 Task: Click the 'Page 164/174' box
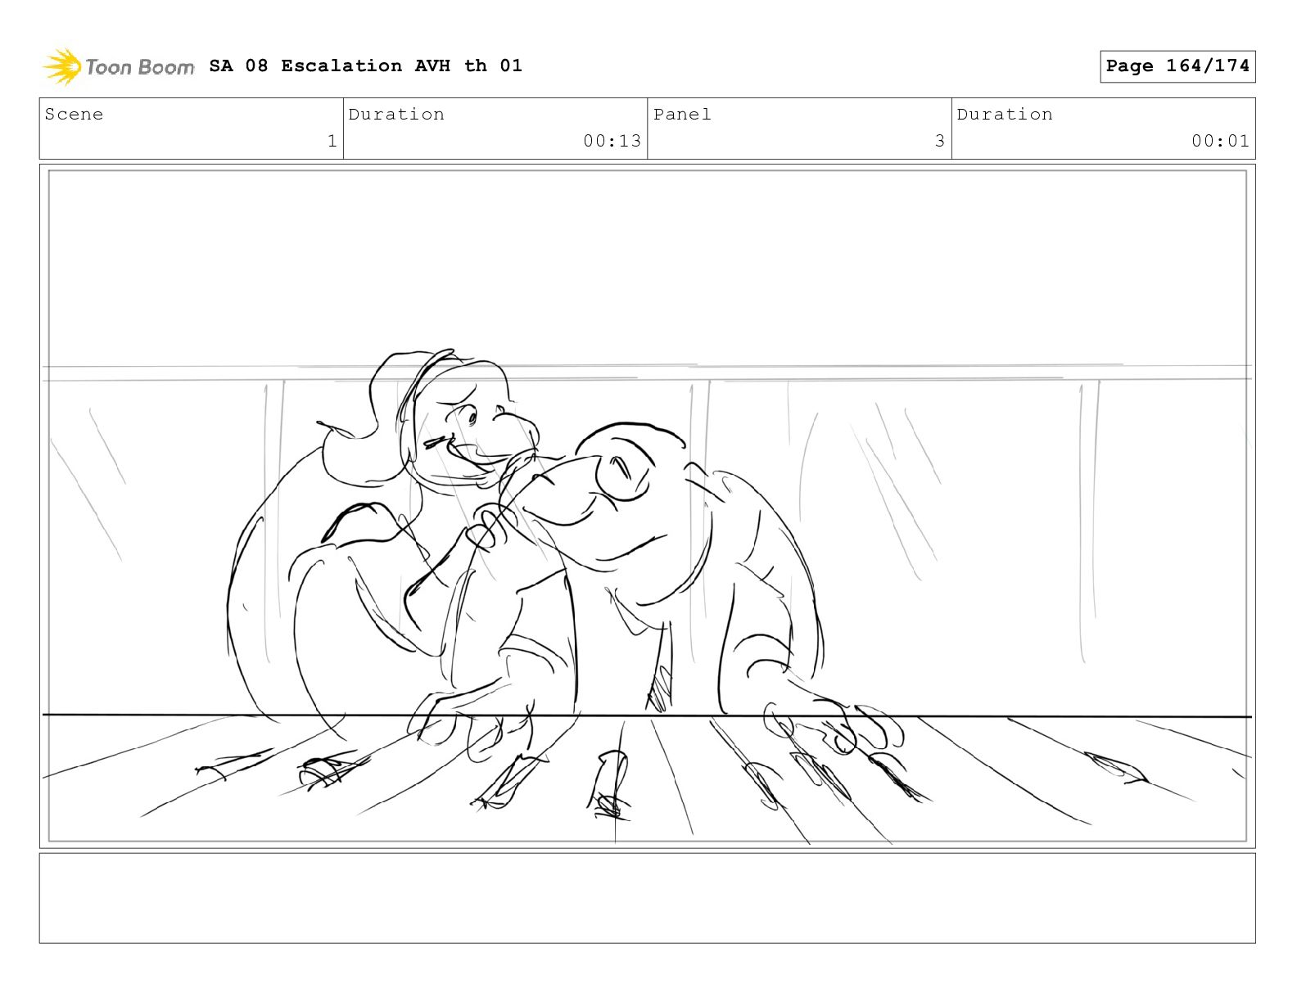[x=1177, y=66]
